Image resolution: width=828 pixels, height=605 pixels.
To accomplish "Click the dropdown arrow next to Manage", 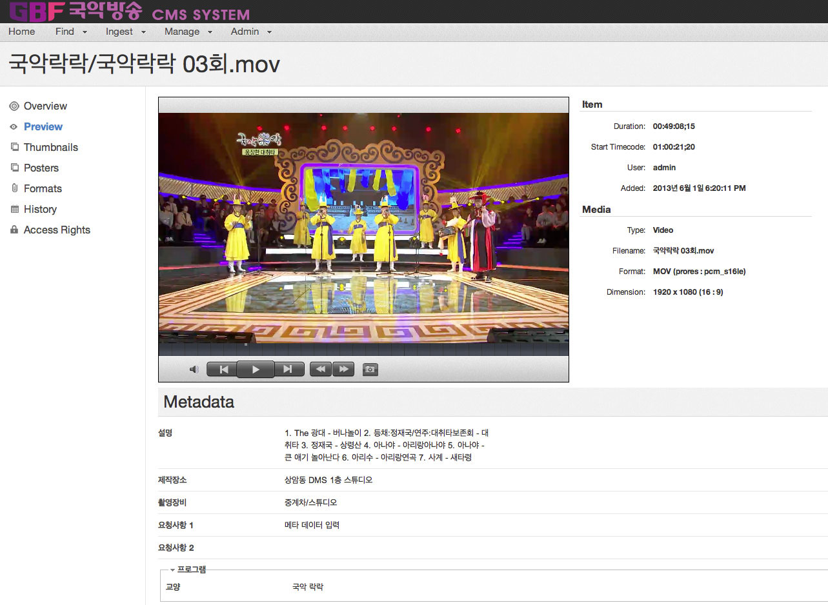I will [210, 32].
